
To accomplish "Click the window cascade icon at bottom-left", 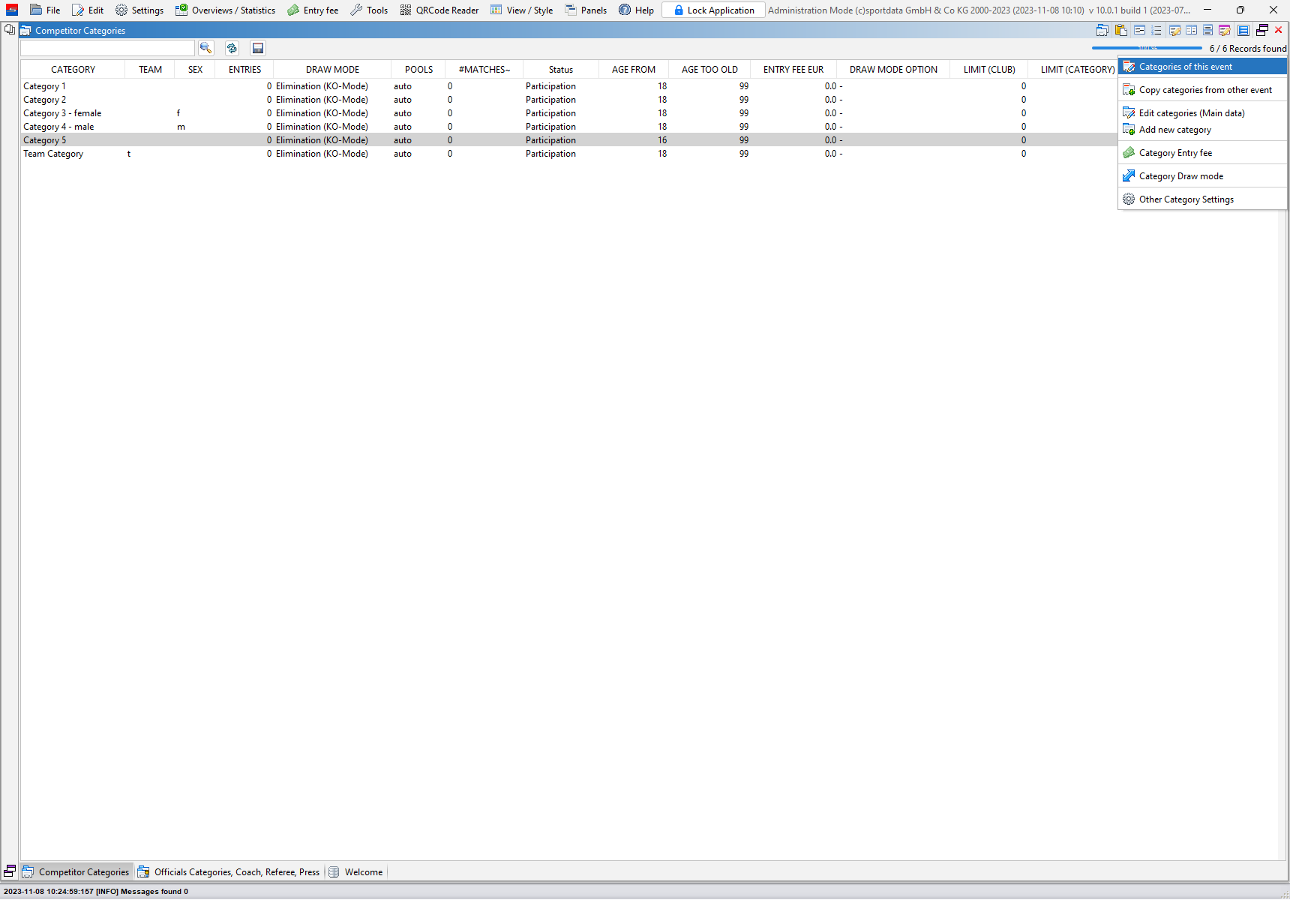I will click(x=10, y=871).
